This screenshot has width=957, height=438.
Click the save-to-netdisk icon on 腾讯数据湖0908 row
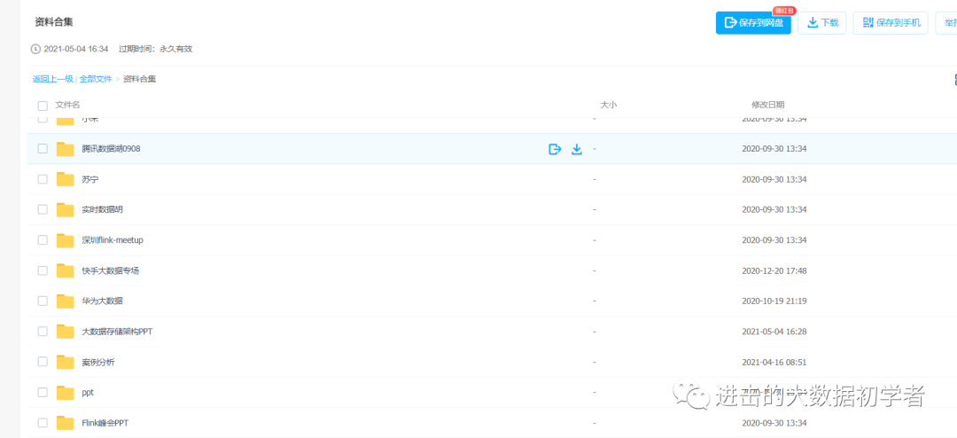(554, 149)
